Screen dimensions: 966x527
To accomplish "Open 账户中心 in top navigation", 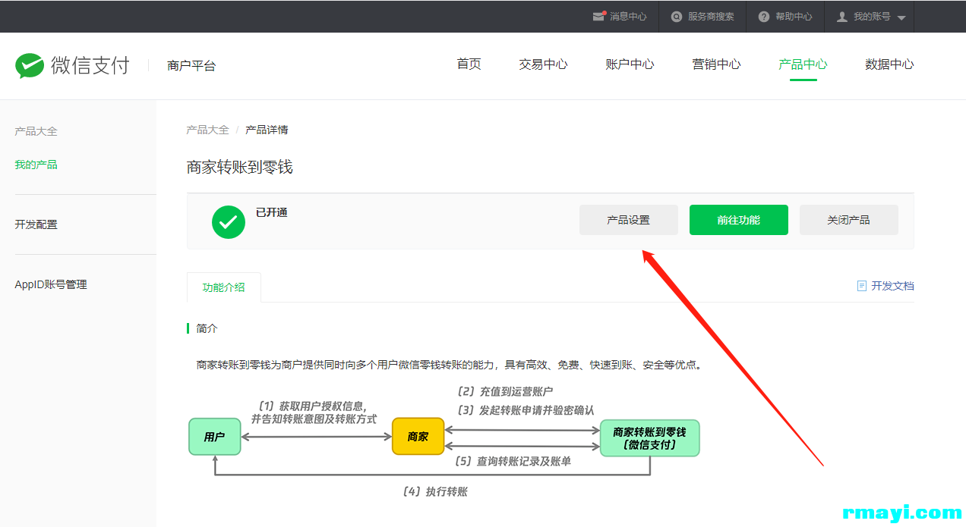I will click(x=630, y=64).
